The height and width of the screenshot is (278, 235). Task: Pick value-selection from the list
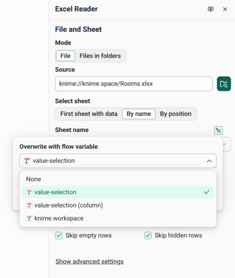pyautogui.click(x=118, y=192)
